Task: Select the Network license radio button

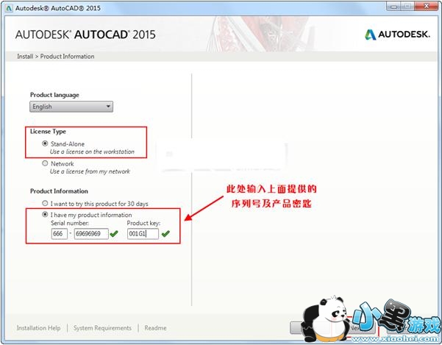Action: (x=45, y=163)
